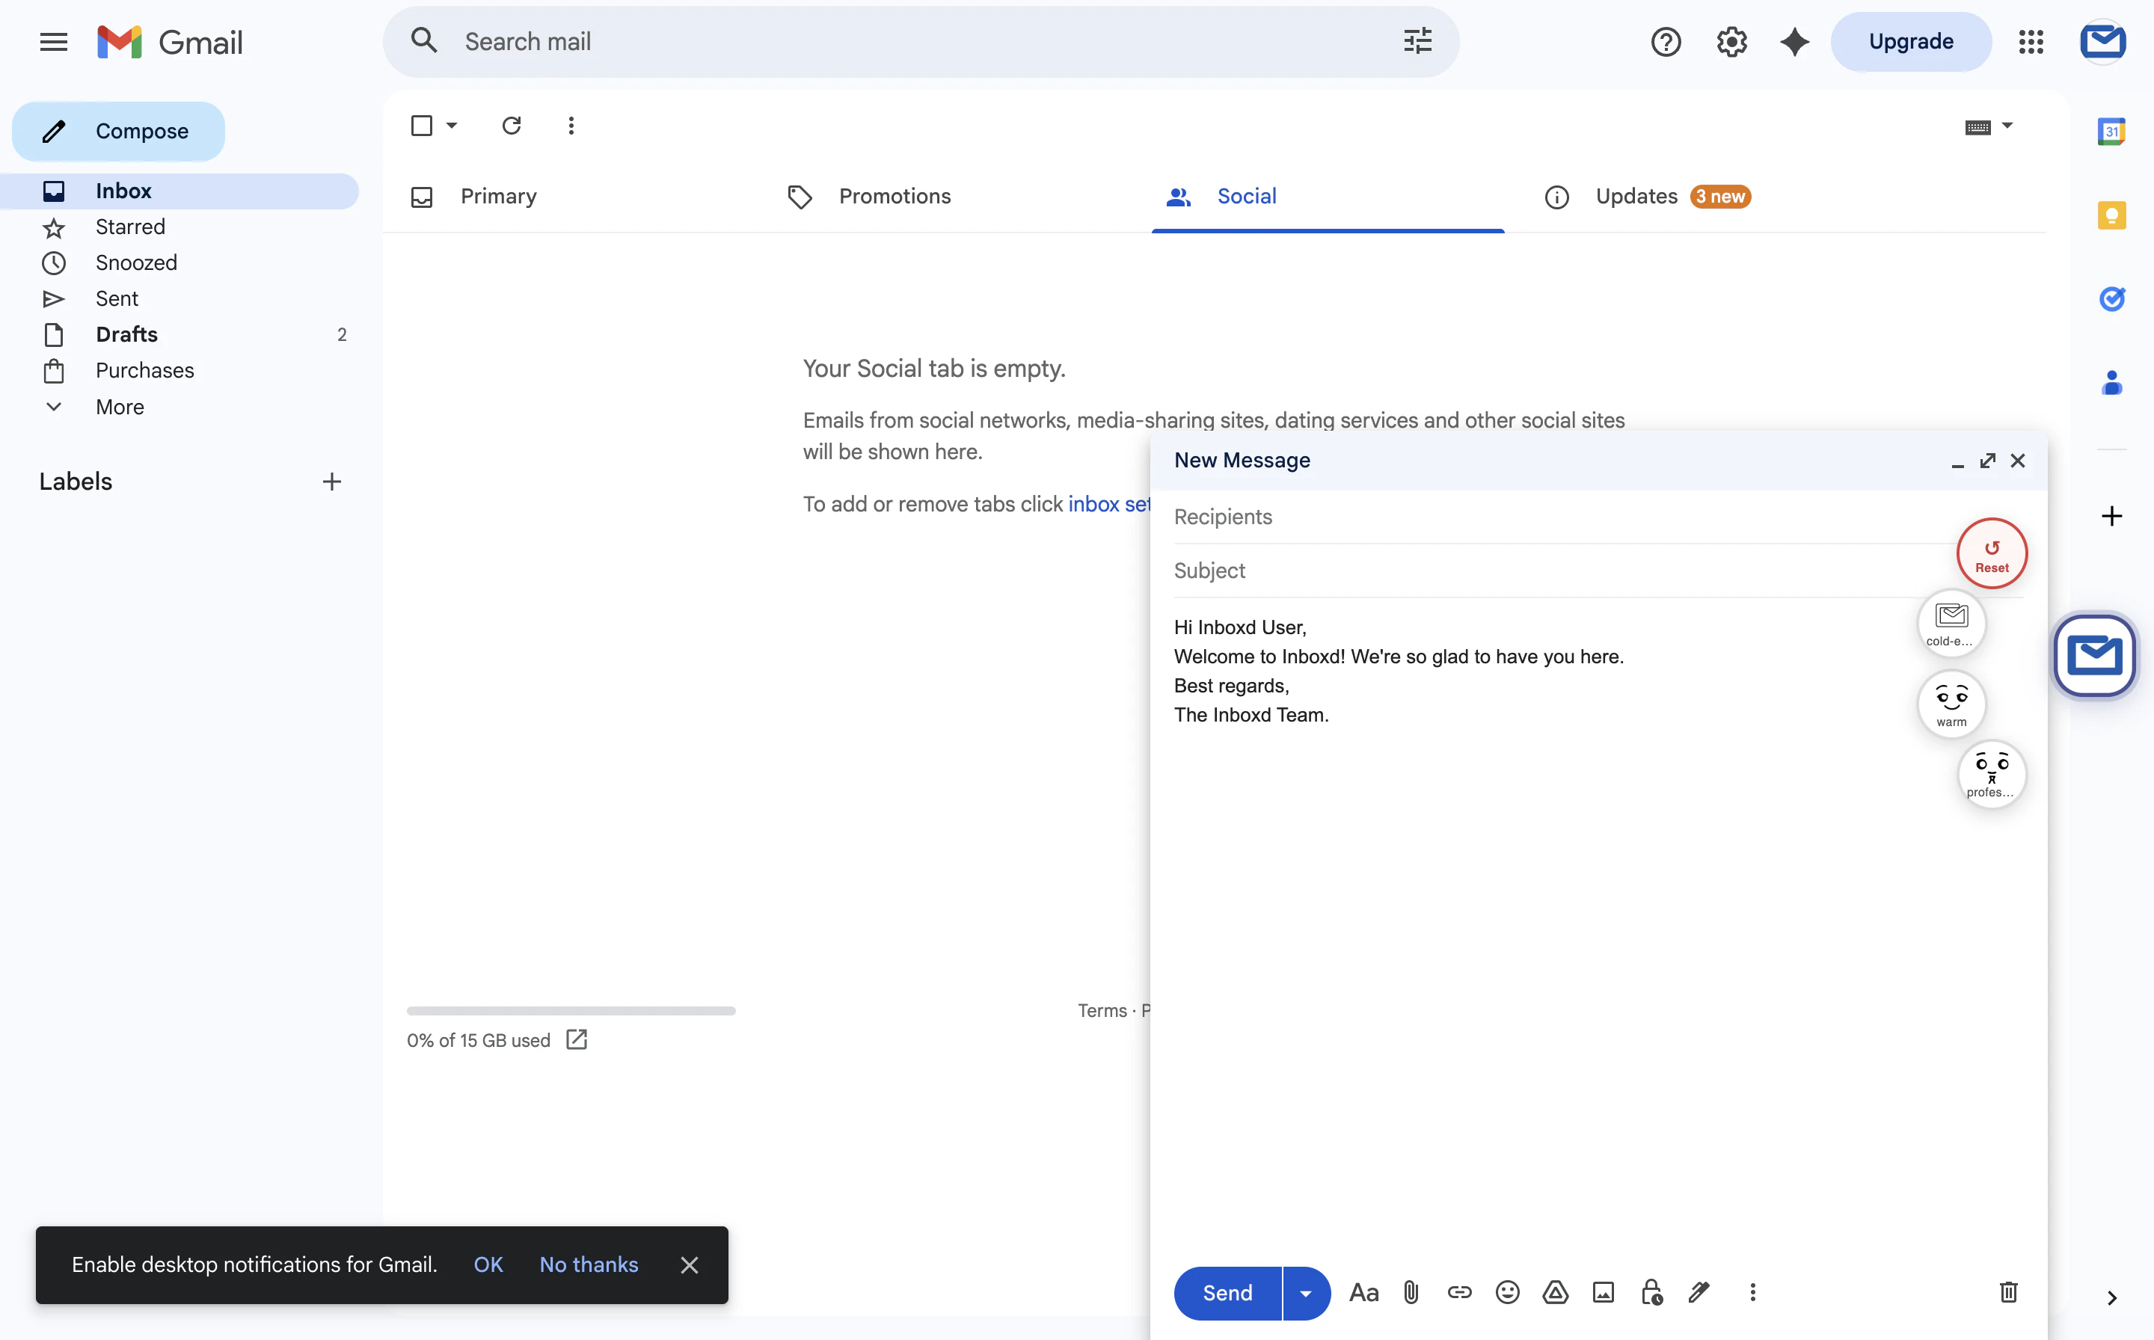Switch to the Updates tab
This screenshot has height=1340, width=2154.
click(x=1636, y=196)
